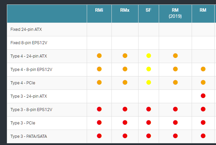The width and height of the screenshot is (216, 145).
Task: Click the orange dot for RM Type 4 PCIe
Action: click(203, 83)
